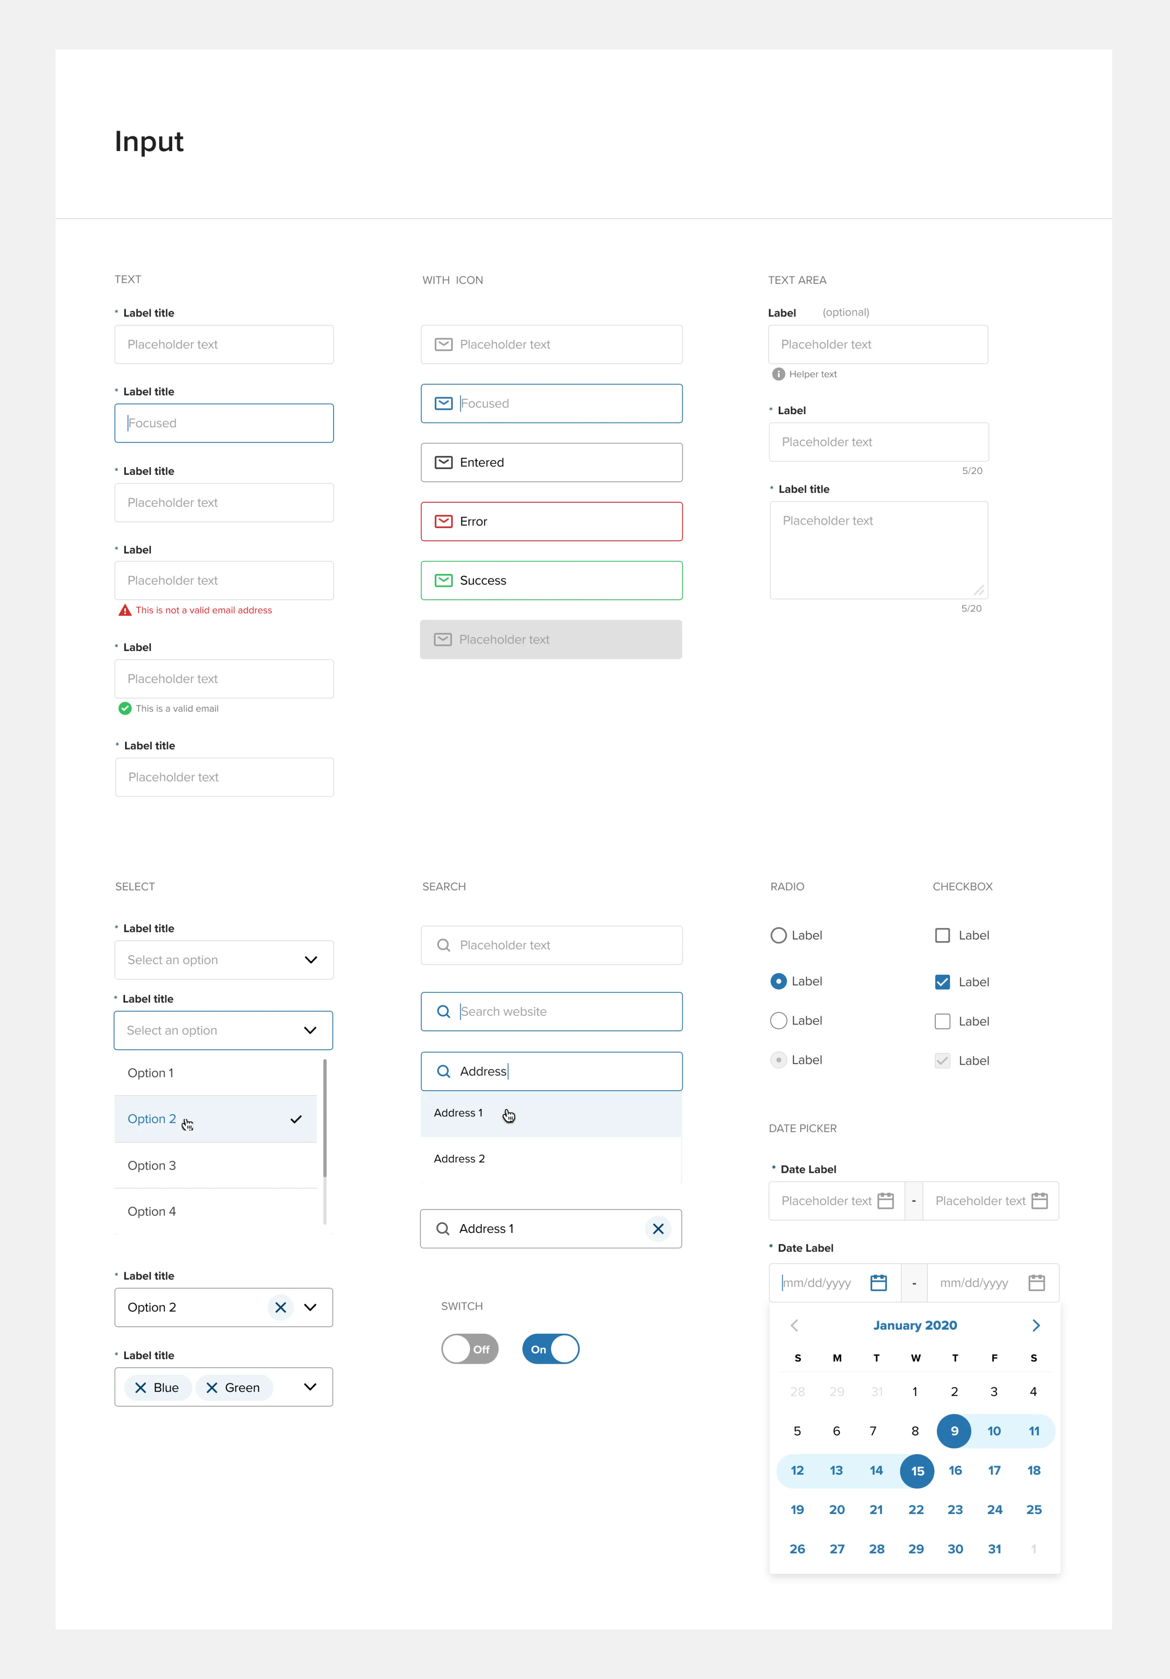Collapse the focused Select an option dropdown
1170x1679 pixels.
[x=224, y=1031]
